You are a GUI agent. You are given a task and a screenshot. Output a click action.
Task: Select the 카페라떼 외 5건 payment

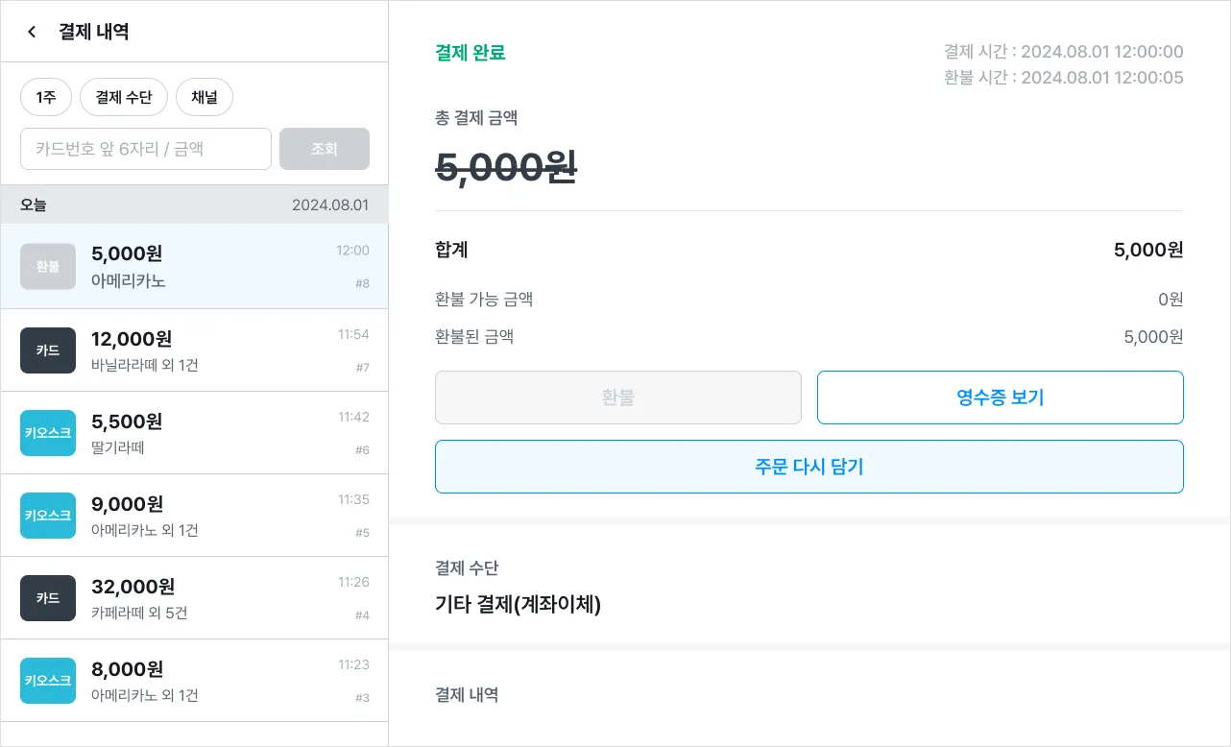(x=221, y=598)
